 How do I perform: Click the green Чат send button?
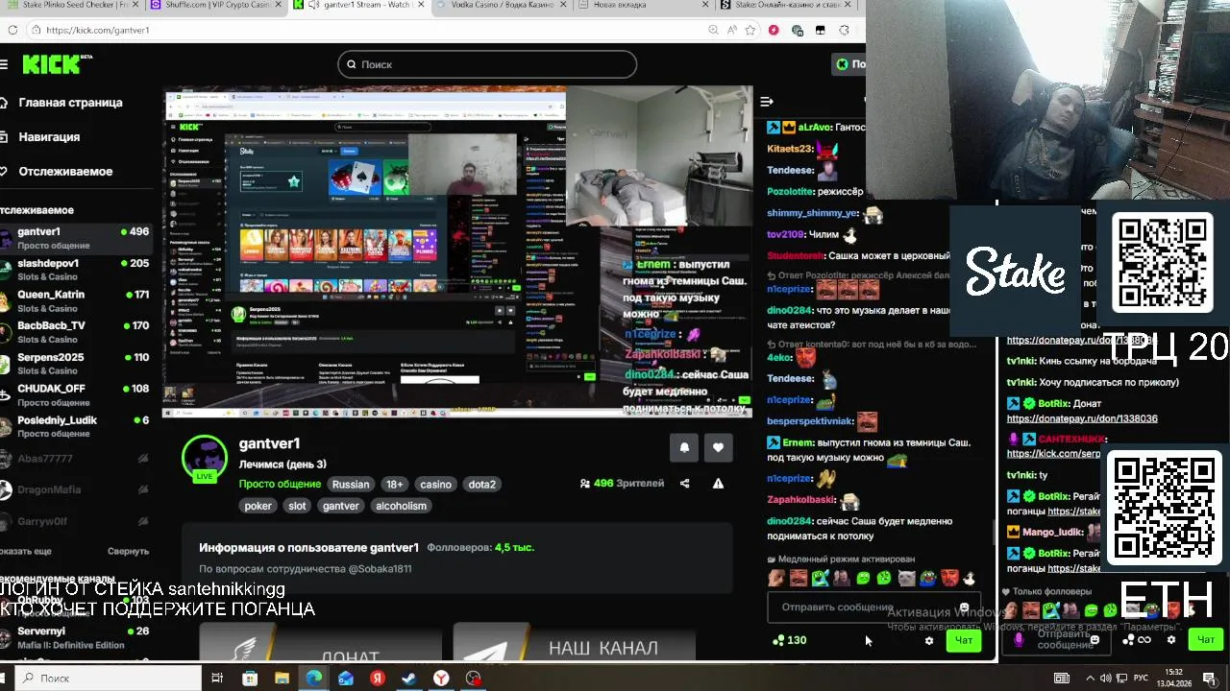click(x=964, y=640)
